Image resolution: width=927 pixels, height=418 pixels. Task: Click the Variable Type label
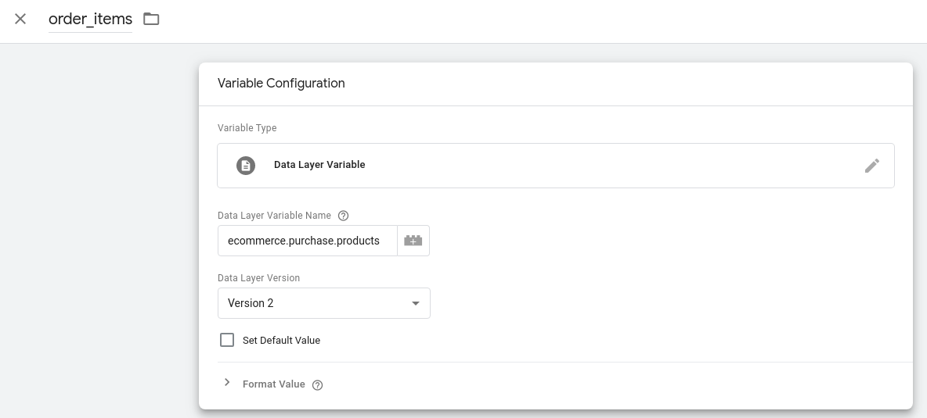click(247, 128)
